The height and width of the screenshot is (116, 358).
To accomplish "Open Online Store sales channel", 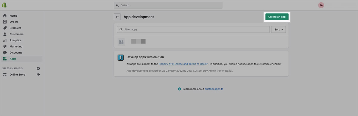I will point(18,75).
